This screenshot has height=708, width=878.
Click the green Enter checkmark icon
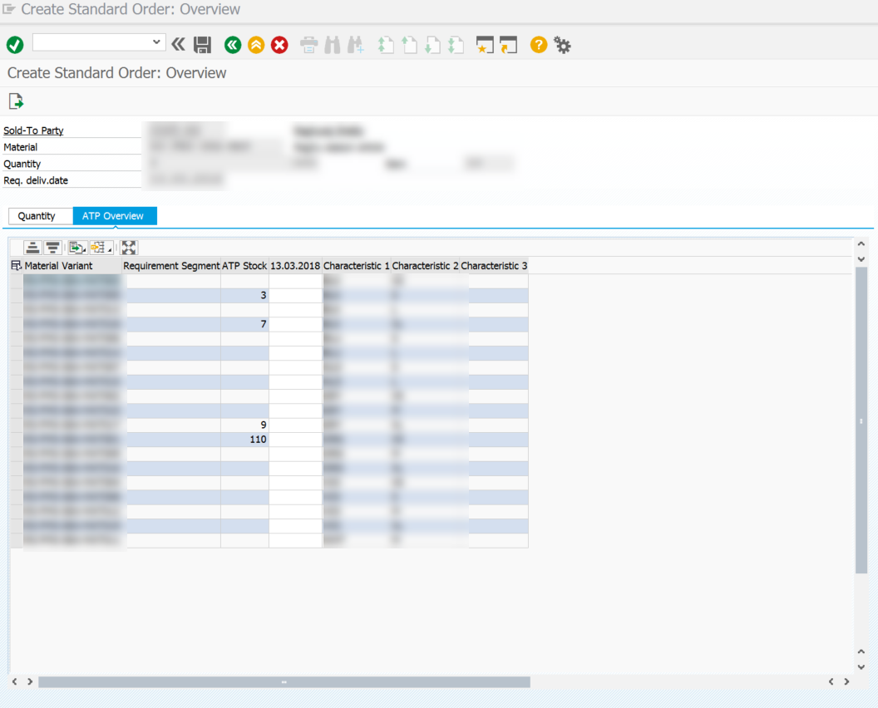coord(15,45)
